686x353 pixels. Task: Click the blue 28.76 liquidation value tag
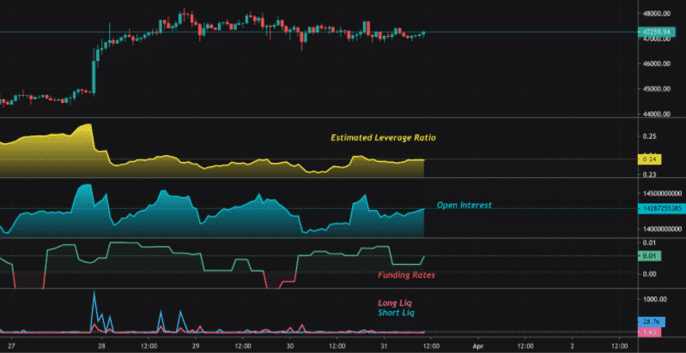pos(651,321)
